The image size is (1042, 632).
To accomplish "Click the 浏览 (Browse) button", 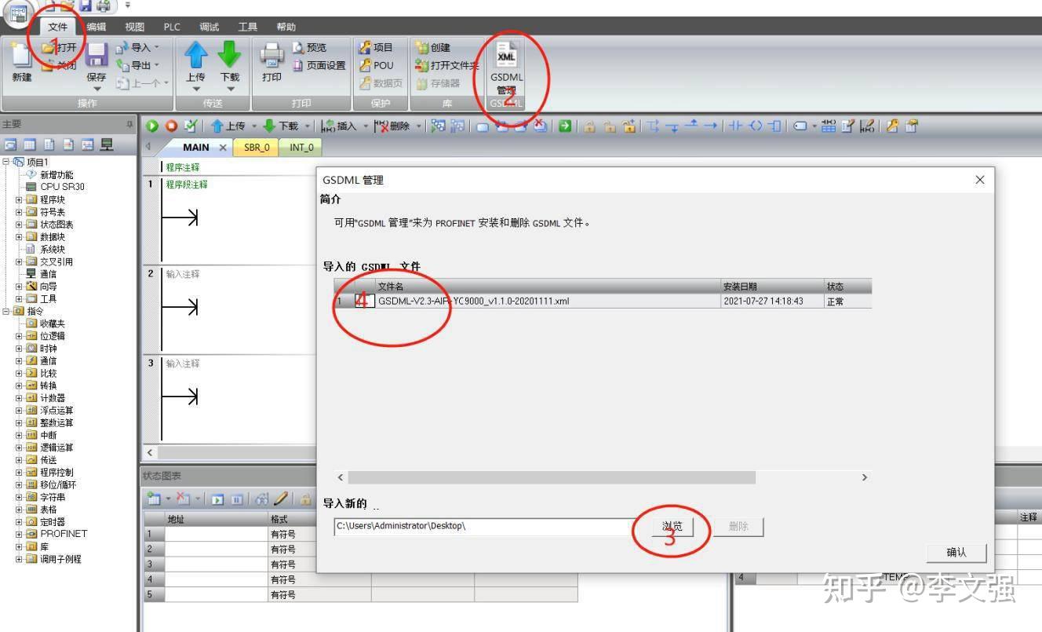I will click(671, 526).
